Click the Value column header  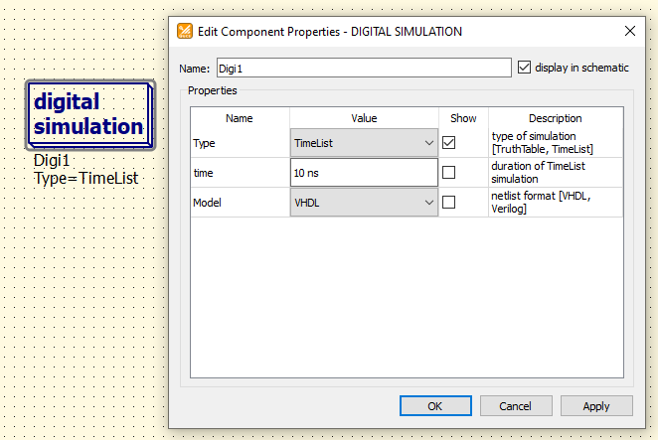(x=364, y=118)
